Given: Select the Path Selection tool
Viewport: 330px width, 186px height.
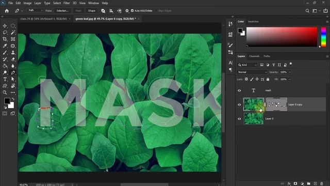Looking at the screenshot, I should (x=13, y=79).
